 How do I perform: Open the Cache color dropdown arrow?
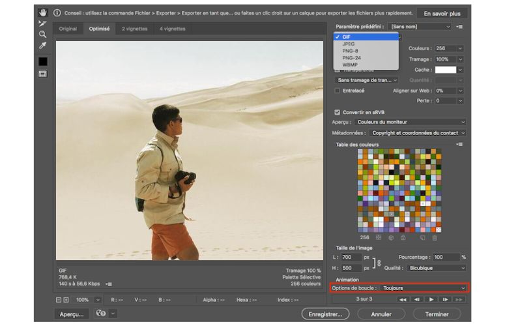tap(461, 70)
